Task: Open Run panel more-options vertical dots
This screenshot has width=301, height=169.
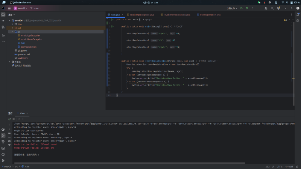Action: point(23,119)
